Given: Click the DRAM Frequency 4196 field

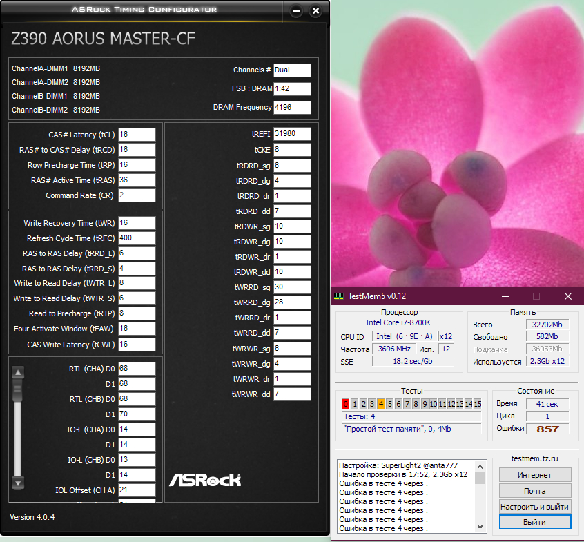Looking at the screenshot, I should pos(292,107).
